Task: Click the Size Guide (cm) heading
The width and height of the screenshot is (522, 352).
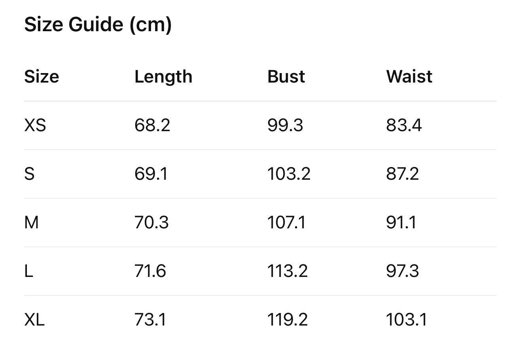Action: 98,25
